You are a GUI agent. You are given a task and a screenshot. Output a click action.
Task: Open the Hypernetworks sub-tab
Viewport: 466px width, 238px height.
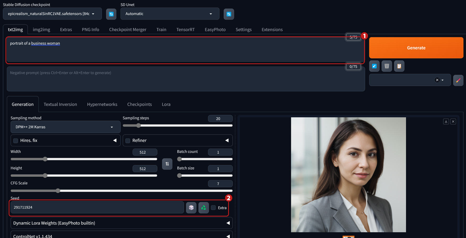(102, 104)
